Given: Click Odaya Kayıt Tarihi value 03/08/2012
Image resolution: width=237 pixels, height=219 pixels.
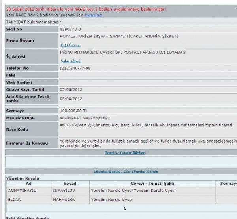Looking at the screenshot, I should point(71,90).
